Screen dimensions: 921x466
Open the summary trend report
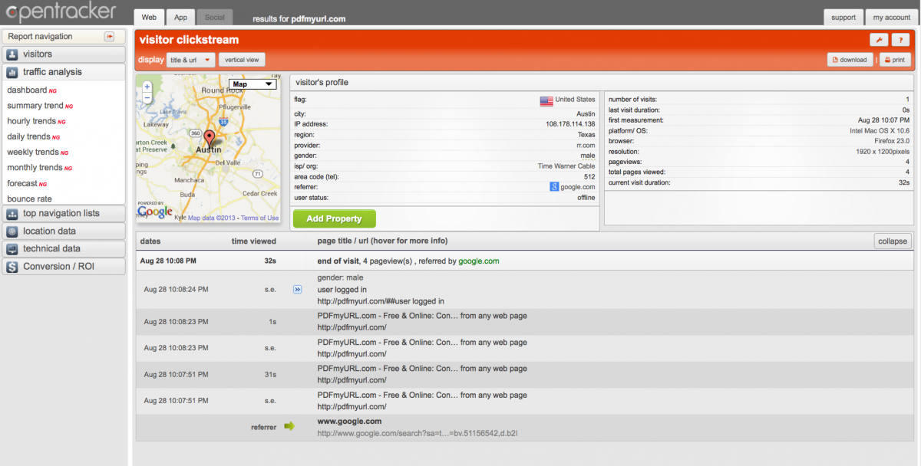coord(35,106)
